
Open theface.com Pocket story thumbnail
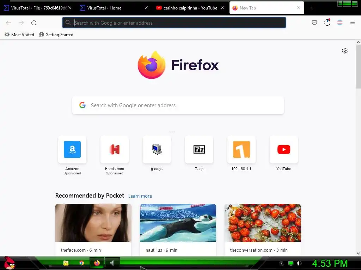pyautogui.click(x=93, y=223)
